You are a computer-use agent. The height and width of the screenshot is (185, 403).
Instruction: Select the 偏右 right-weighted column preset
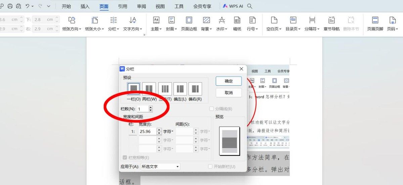point(195,91)
